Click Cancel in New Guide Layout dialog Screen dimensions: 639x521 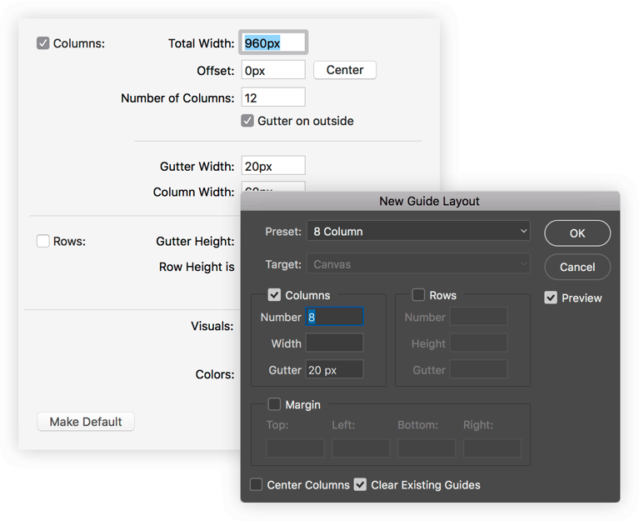[x=577, y=268]
